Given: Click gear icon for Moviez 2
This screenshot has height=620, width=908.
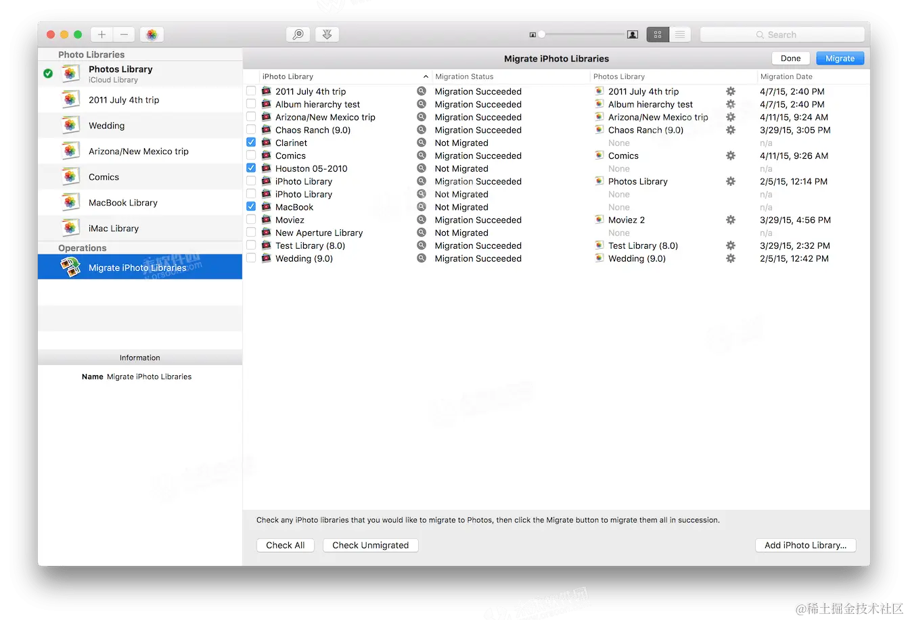Looking at the screenshot, I should click(731, 220).
